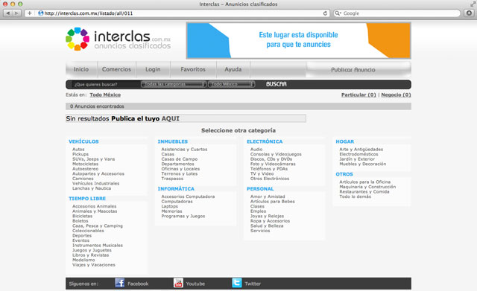This screenshot has height=291, width=477.
Task: Go back with the browser back arrow
Action: pos(8,13)
